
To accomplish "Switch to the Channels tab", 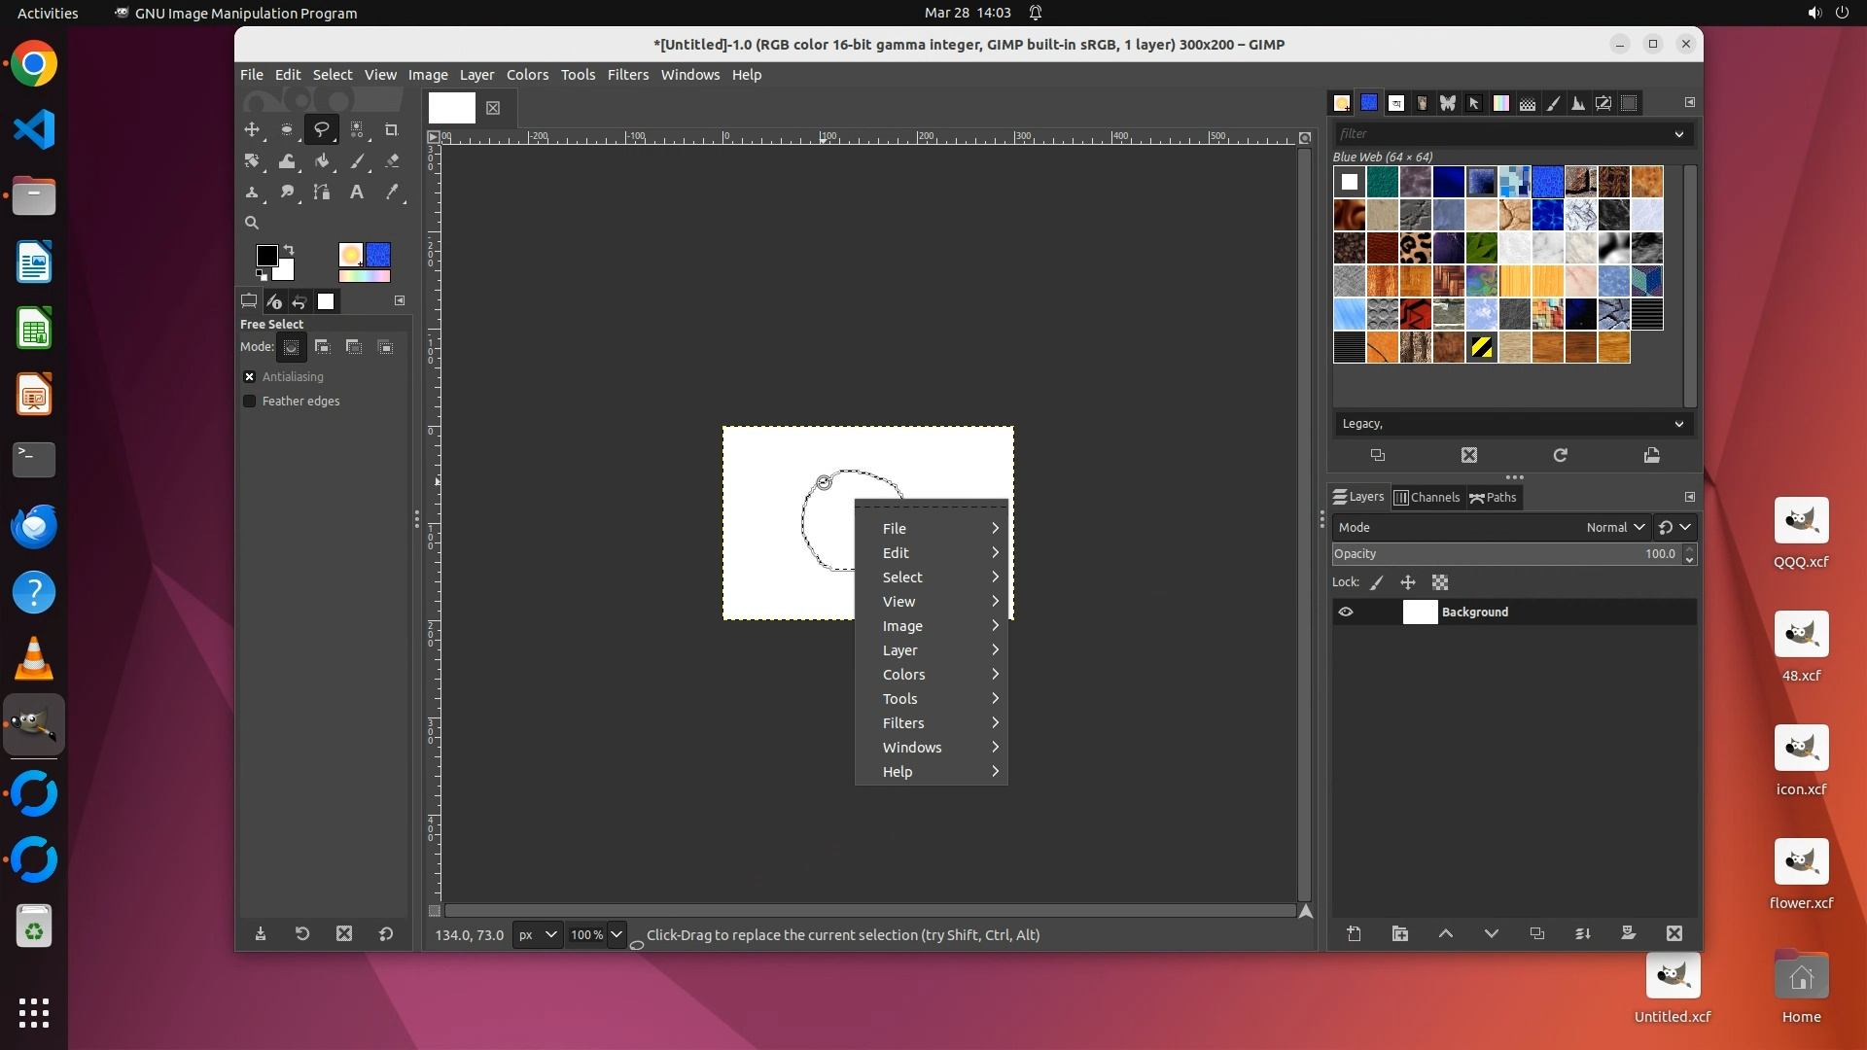I will [x=1427, y=497].
